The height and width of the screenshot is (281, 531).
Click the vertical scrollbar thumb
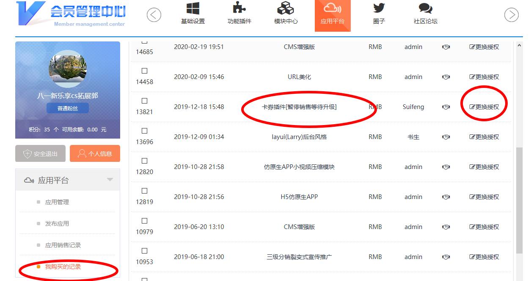(x=519, y=199)
